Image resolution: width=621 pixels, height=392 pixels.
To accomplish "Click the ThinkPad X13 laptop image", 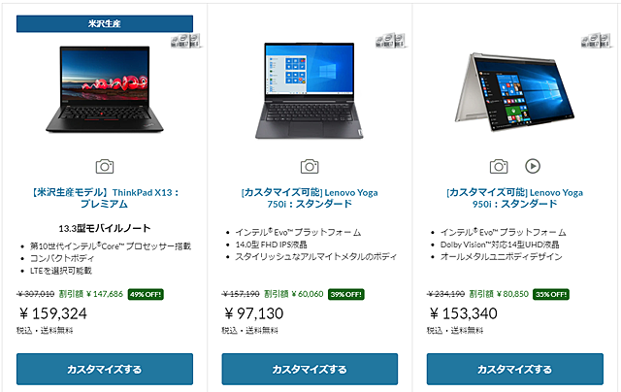I will point(105,89).
